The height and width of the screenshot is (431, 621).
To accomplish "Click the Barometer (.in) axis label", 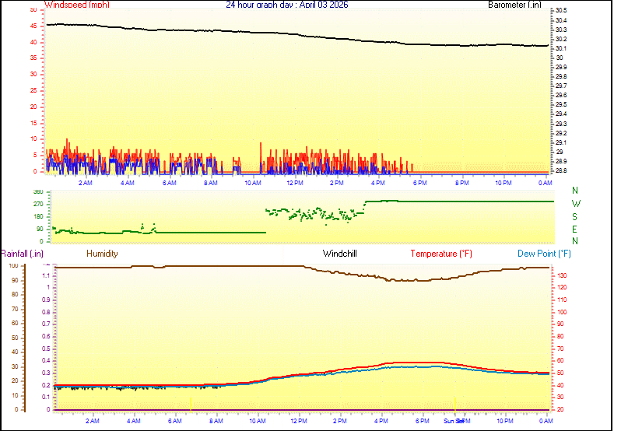I will (514, 5).
